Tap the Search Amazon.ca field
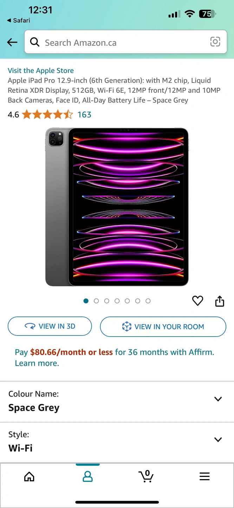 click(x=126, y=42)
